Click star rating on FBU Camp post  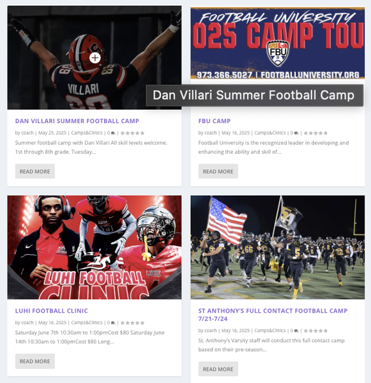point(315,133)
